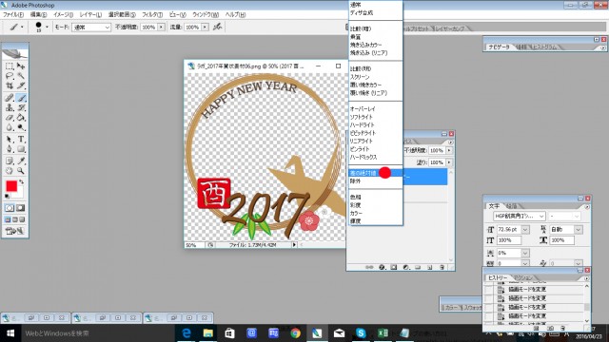609x342 pixels.
Task: Expand the font size dropdown
Action: [525, 230]
